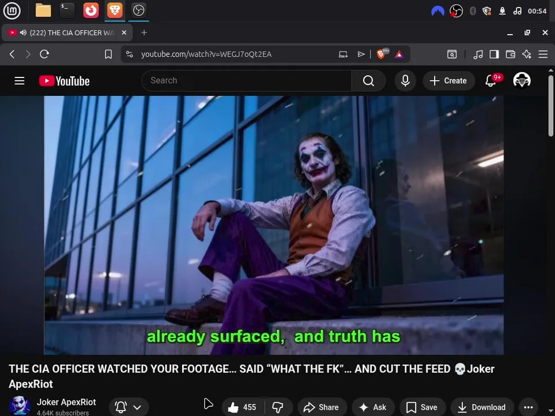Click the Bluetooth tray icon

[472, 11]
